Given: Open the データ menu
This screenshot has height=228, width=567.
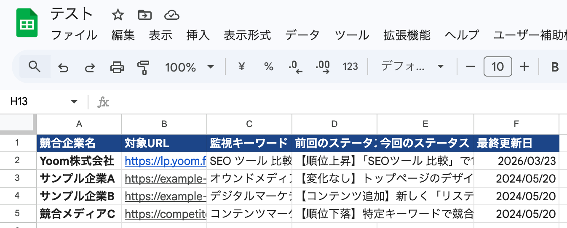Looking at the screenshot, I should click(x=302, y=35).
